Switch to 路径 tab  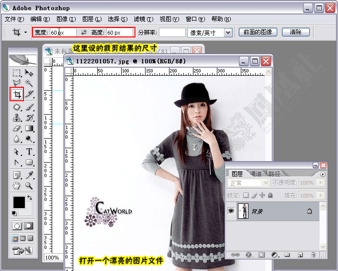(274, 174)
